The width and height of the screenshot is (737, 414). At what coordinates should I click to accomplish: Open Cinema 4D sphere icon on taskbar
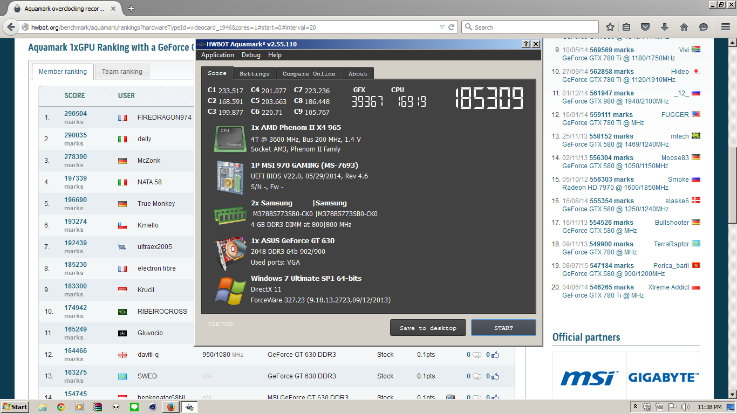click(153, 407)
